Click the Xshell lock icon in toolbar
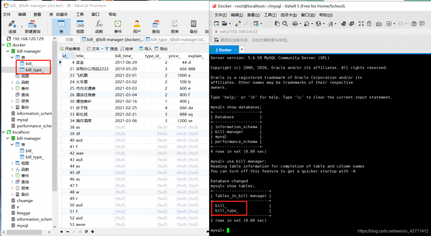The height and width of the screenshot is (236, 431). tap(369, 24)
